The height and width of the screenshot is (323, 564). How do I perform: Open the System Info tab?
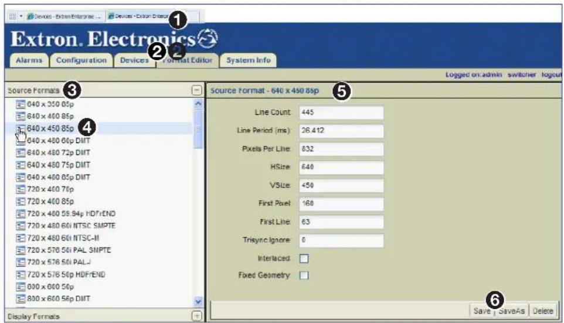click(x=248, y=60)
